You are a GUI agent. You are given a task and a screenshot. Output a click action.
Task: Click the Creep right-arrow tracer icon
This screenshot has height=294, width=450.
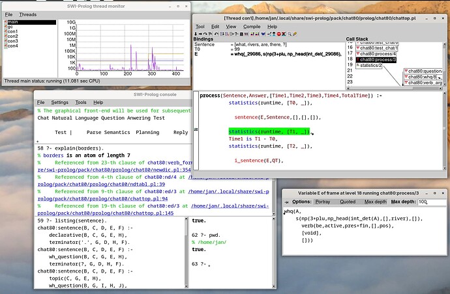coord(200,34)
